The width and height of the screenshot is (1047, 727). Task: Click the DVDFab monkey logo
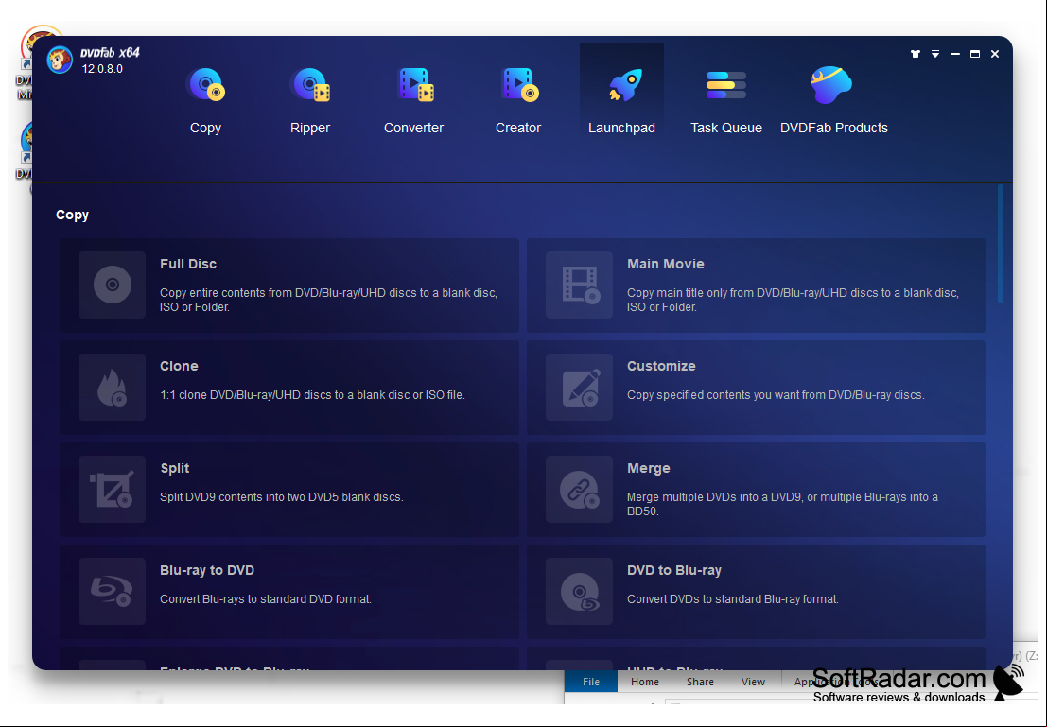click(x=60, y=61)
